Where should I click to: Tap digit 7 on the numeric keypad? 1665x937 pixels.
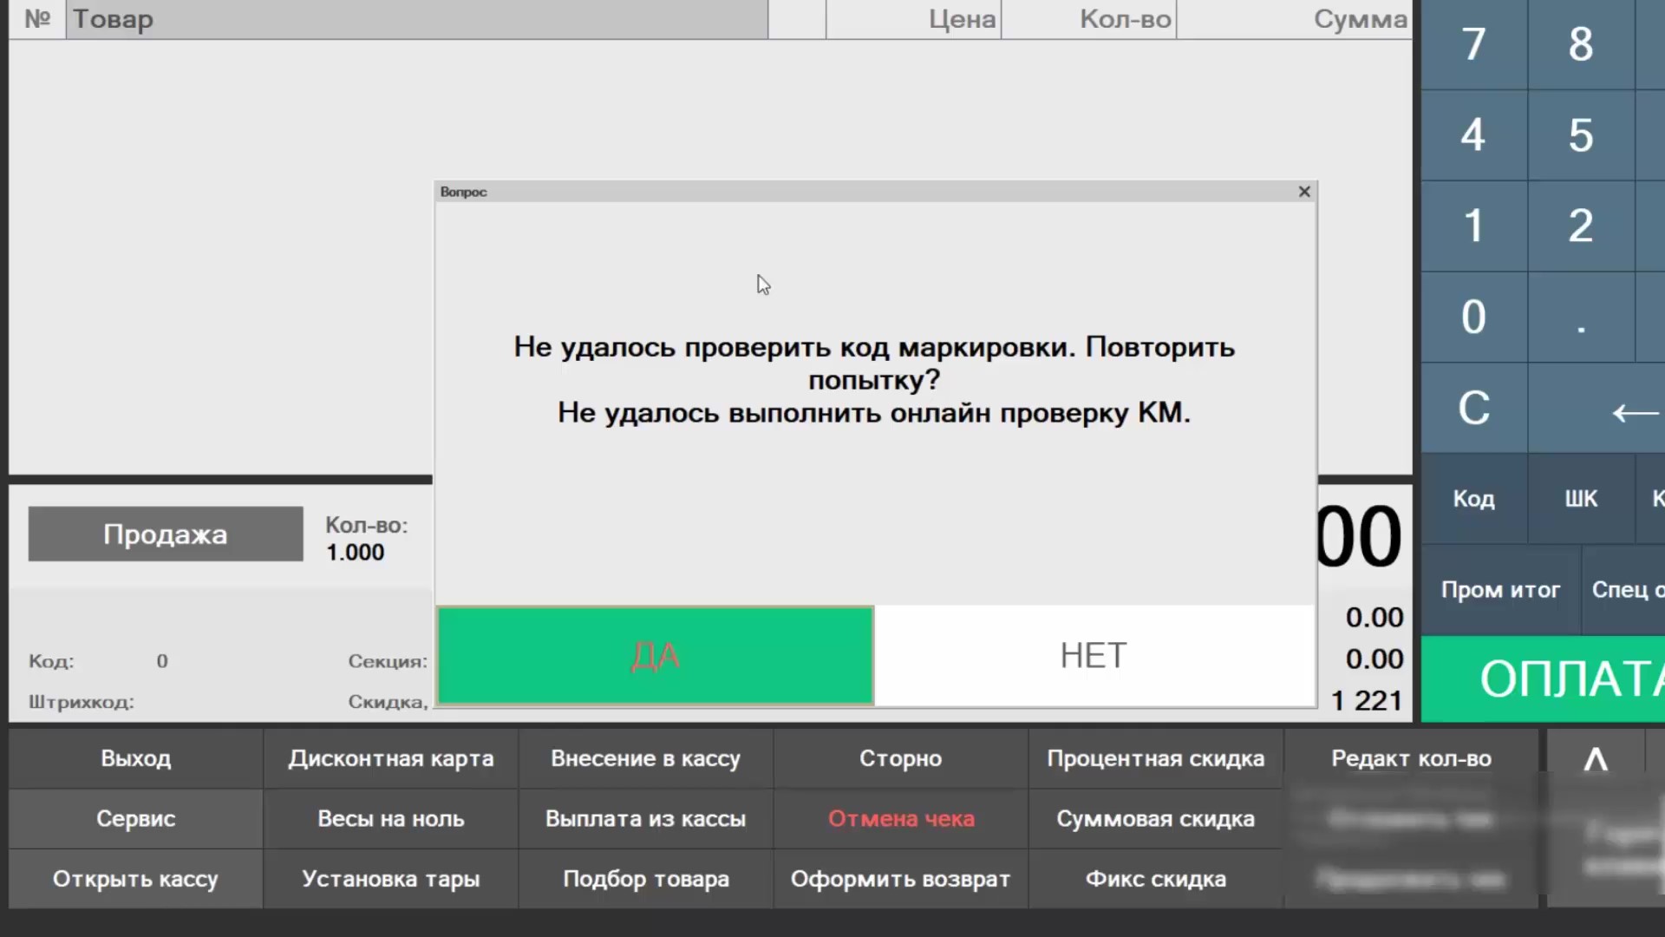[x=1473, y=44]
